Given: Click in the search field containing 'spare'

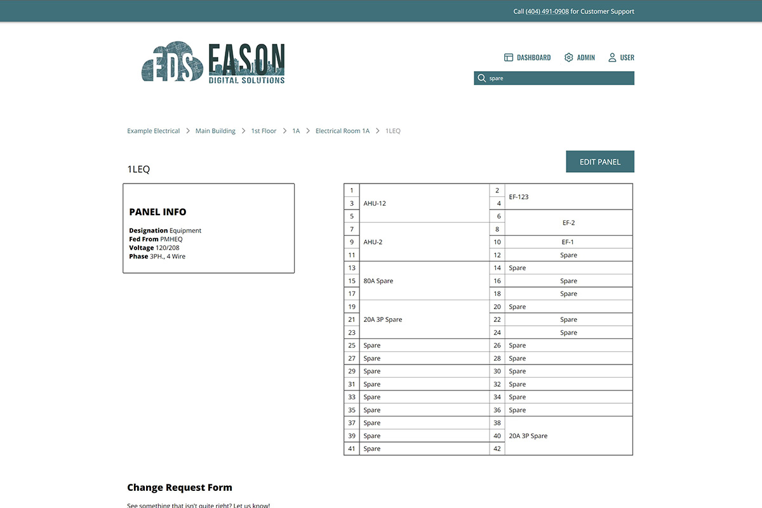Looking at the screenshot, I should (x=559, y=78).
